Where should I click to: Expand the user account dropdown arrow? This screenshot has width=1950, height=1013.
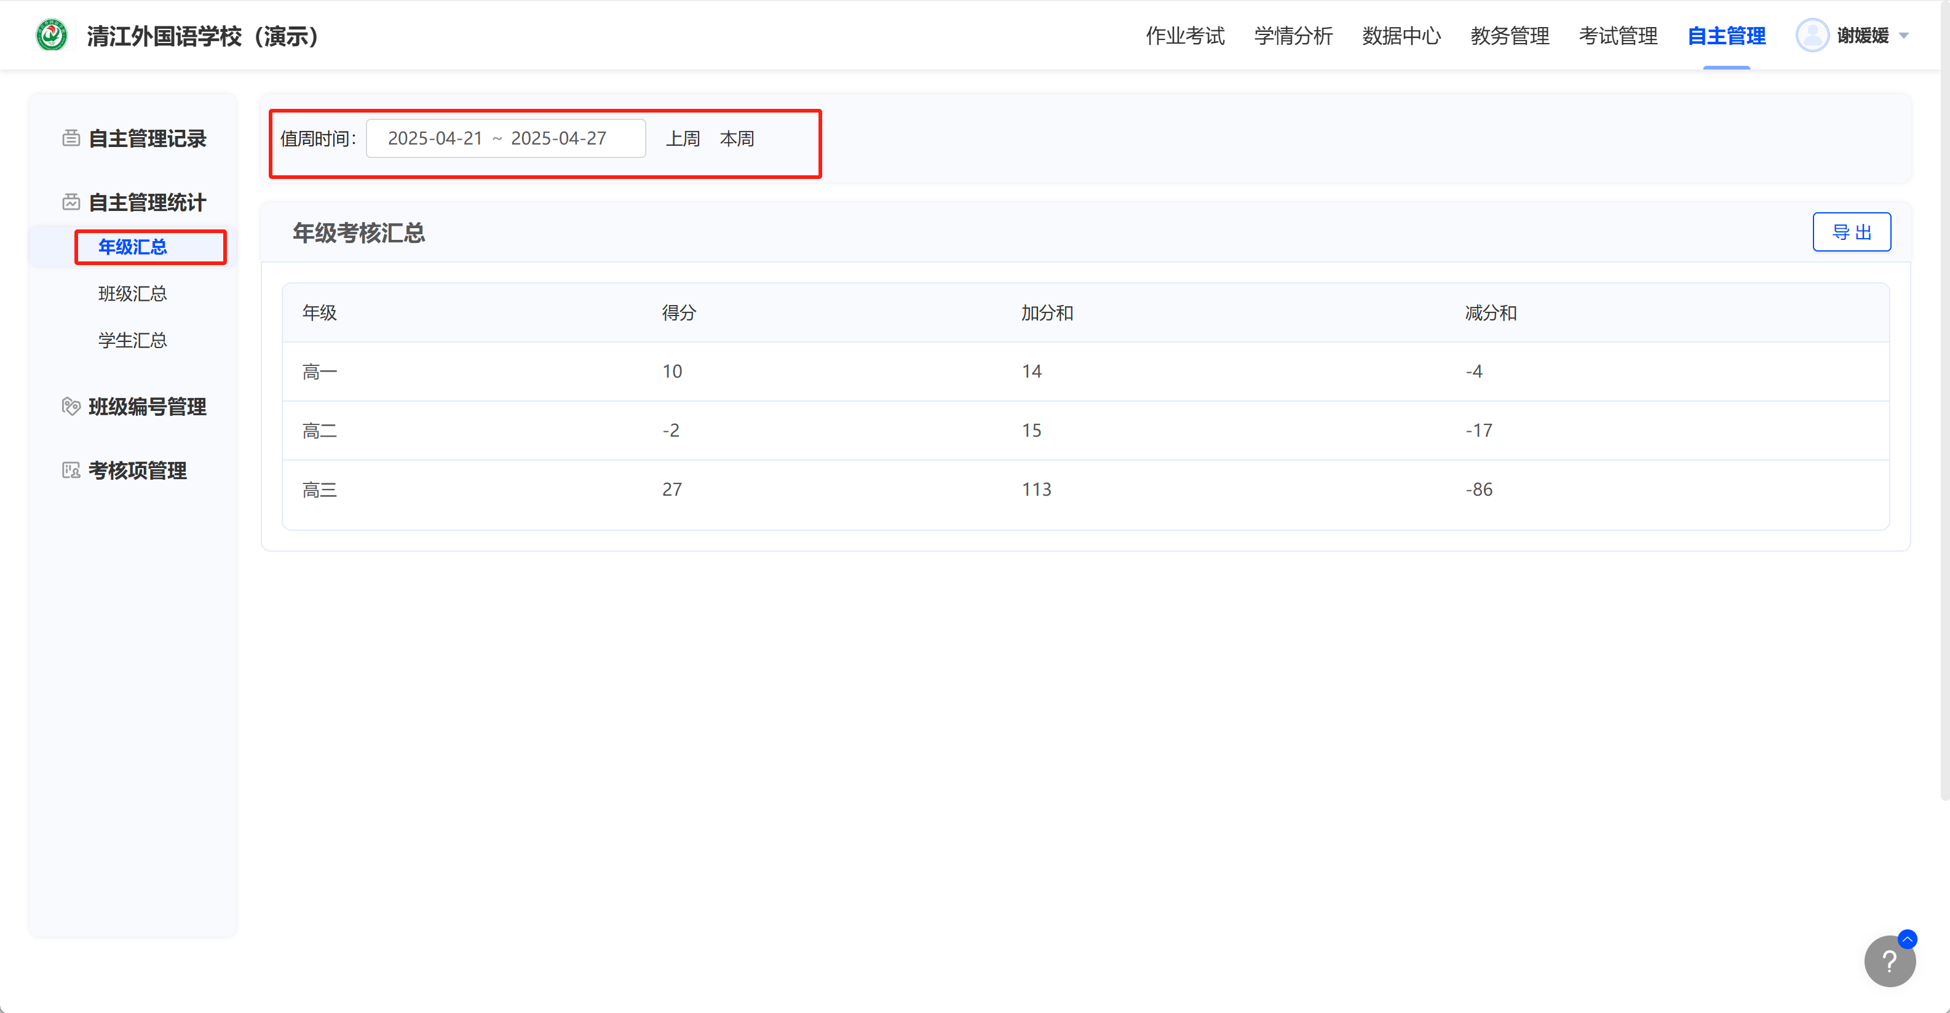click(1904, 36)
